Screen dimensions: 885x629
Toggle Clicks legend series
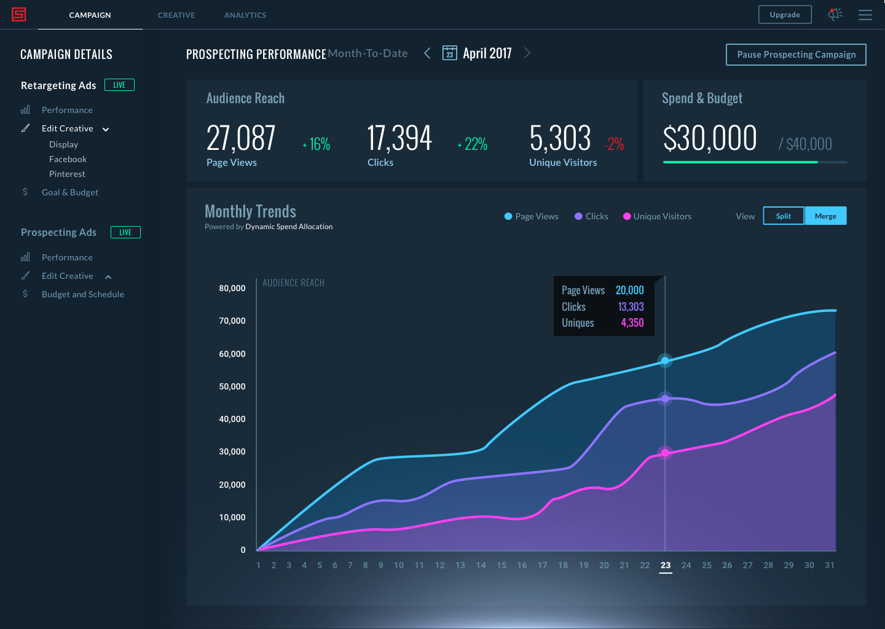pos(591,216)
